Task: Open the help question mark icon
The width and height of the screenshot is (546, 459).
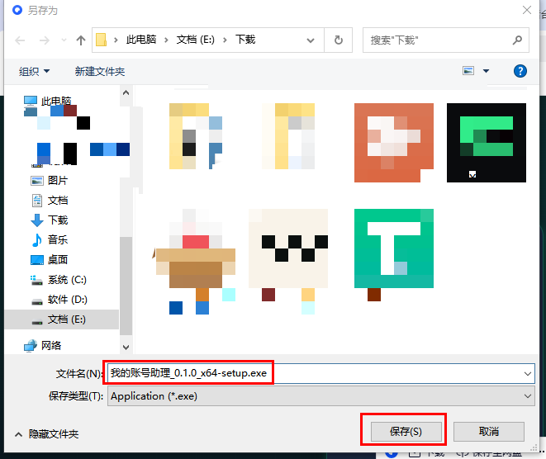Action: [520, 71]
